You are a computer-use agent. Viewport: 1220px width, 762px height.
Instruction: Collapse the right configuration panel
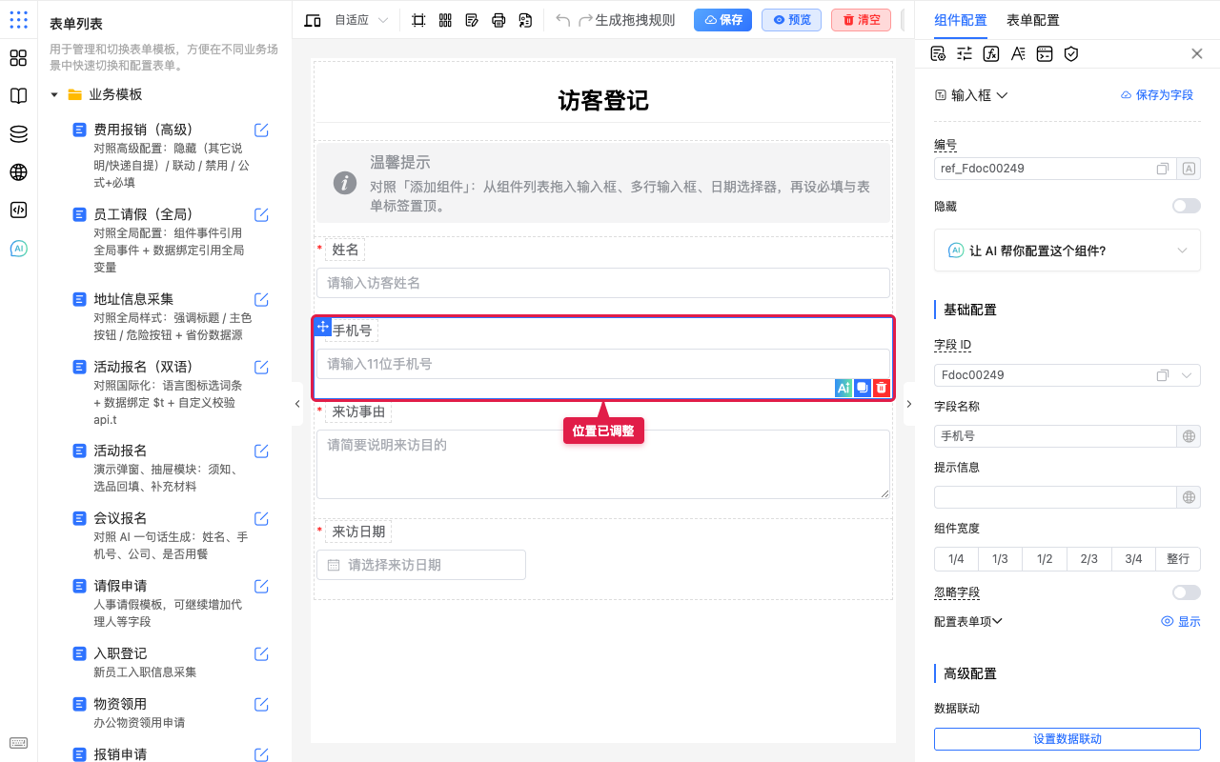908,404
